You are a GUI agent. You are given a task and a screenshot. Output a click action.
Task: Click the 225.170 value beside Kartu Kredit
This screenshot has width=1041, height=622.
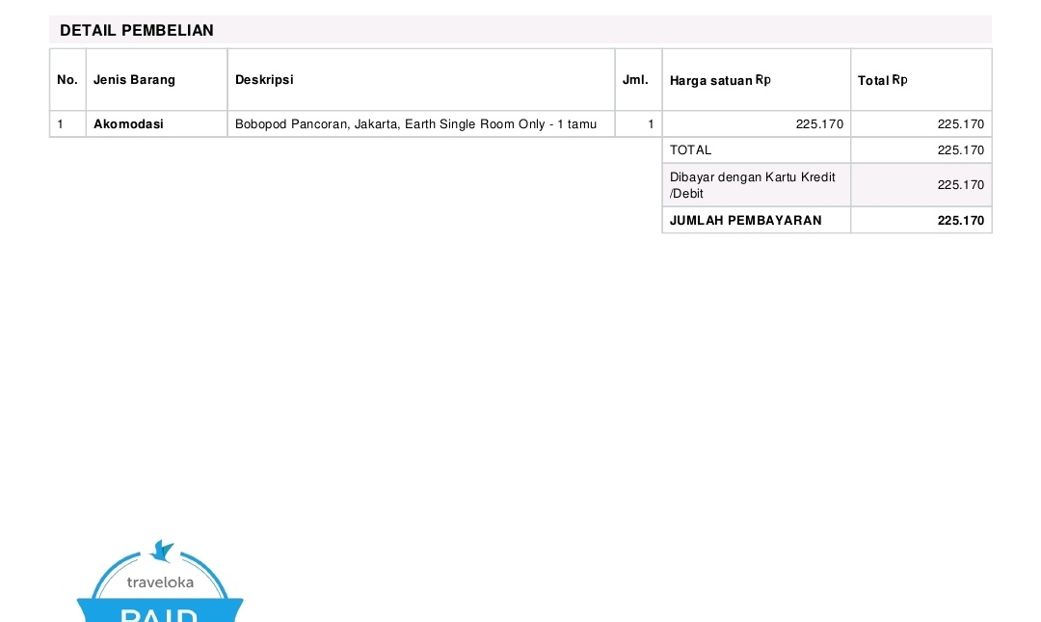pos(921,185)
